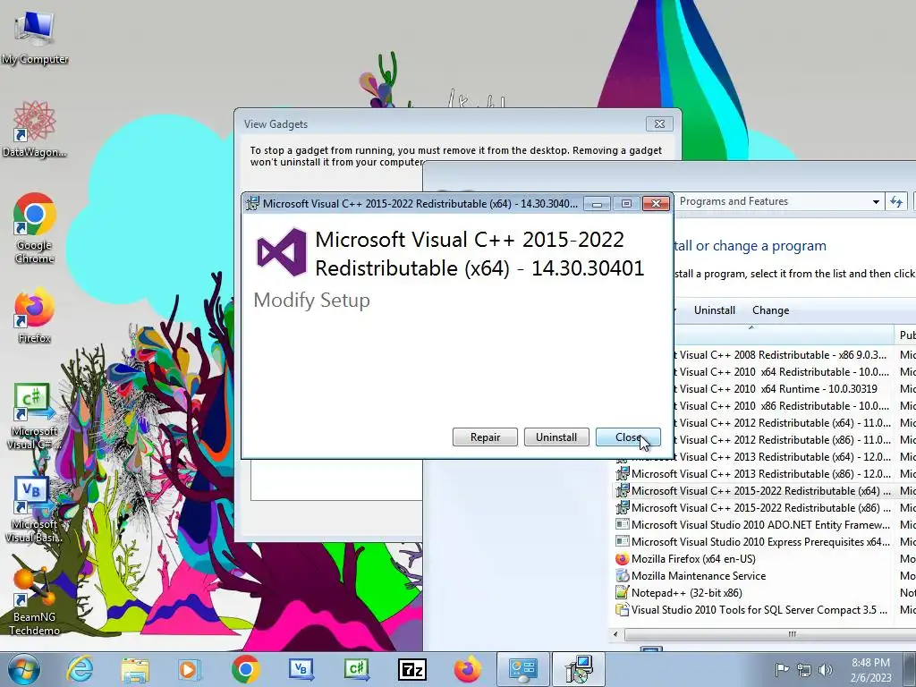Select the DataWagon desktop shortcut
The width and height of the screenshot is (916, 687).
[x=35, y=129]
